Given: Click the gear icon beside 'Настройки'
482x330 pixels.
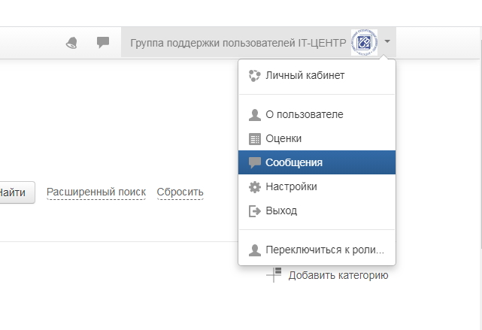Looking at the screenshot, I should point(254,187).
